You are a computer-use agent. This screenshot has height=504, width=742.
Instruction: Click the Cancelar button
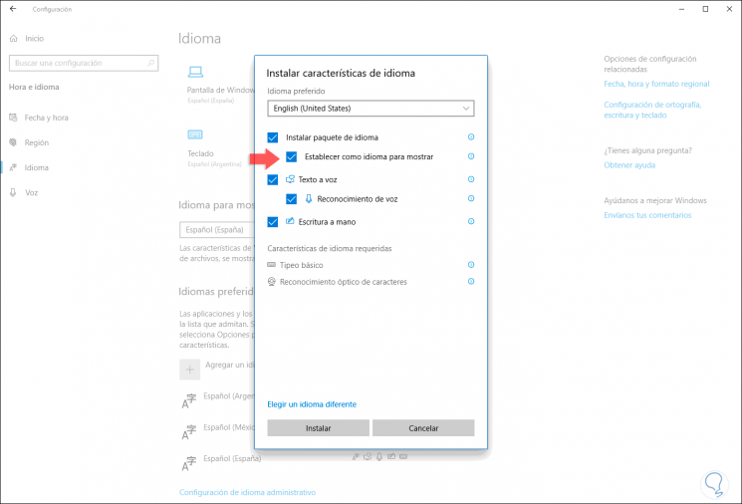pos(423,428)
